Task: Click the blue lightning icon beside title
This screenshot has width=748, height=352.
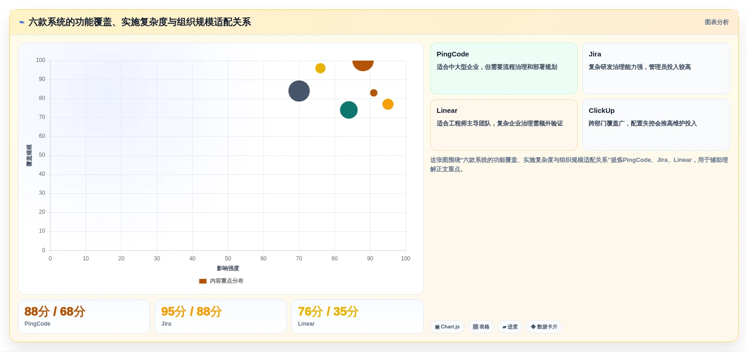Action: click(x=22, y=22)
